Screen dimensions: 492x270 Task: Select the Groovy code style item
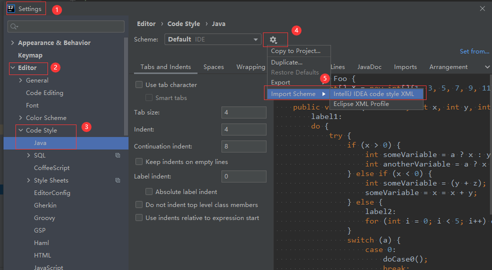44,218
